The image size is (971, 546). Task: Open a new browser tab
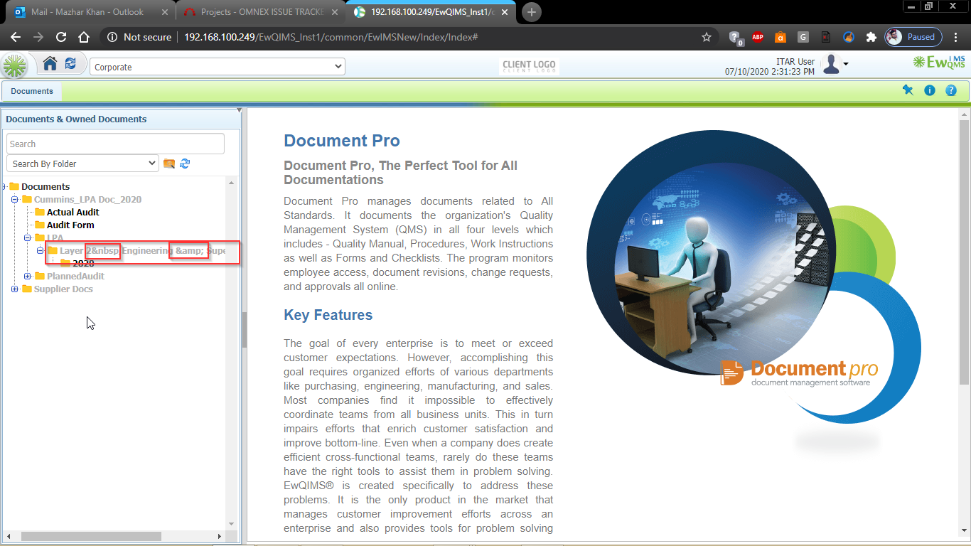532,12
